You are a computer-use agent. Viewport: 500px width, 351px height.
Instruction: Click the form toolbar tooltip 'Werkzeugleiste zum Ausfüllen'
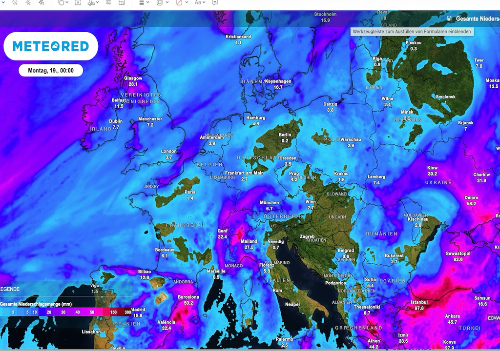pos(412,32)
